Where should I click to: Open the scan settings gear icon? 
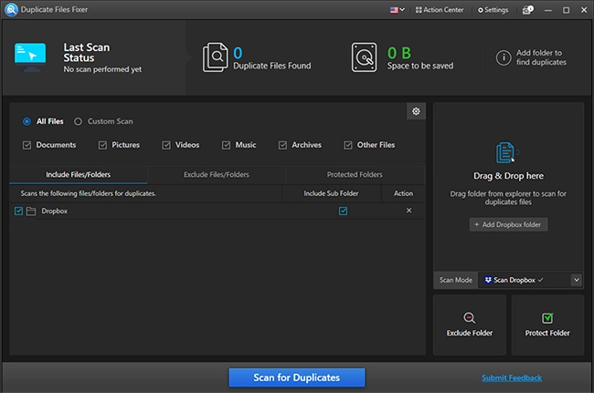tap(416, 111)
